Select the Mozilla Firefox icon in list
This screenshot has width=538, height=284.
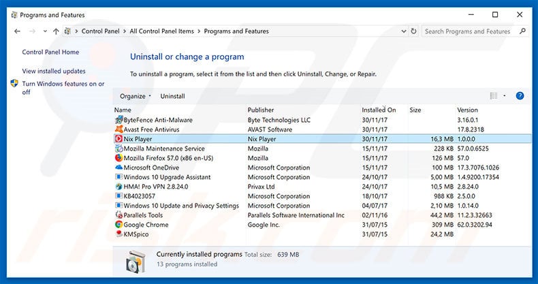coord(119,158)
